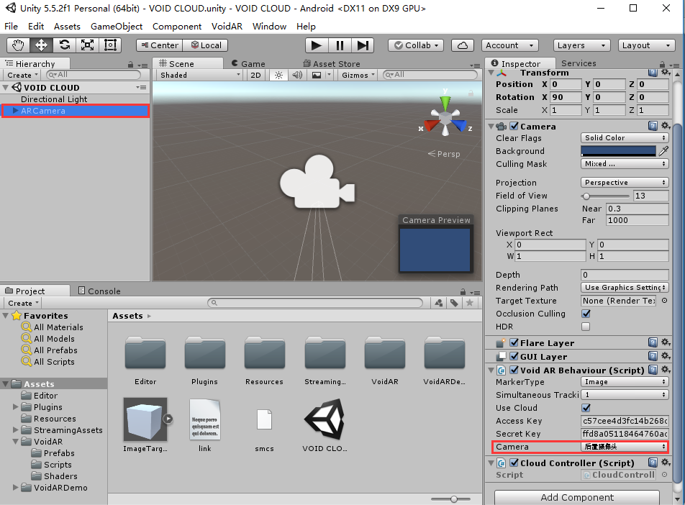Toggle Center pivot button
The width and height of the screenshot is (685, 505).
coord(160,45)
